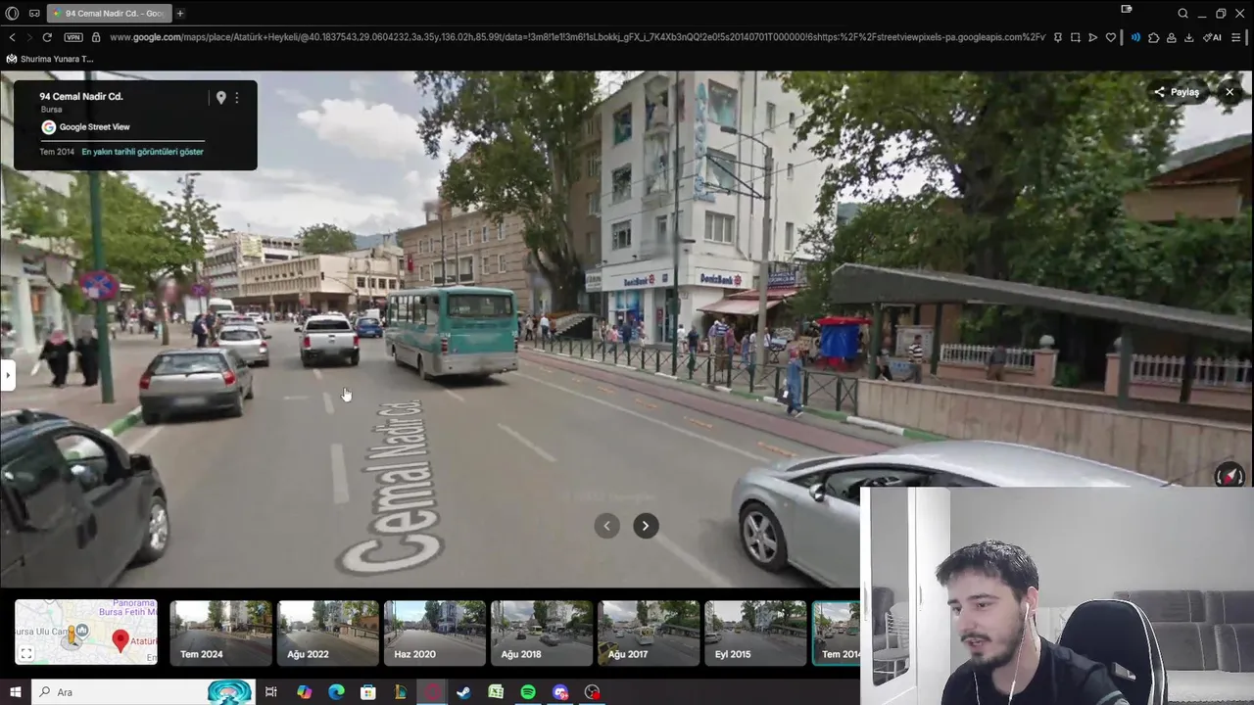Viewport: 1254px width, 705px height.
Task: Open Copilot from the taskbar
Action: coord(304,692)
